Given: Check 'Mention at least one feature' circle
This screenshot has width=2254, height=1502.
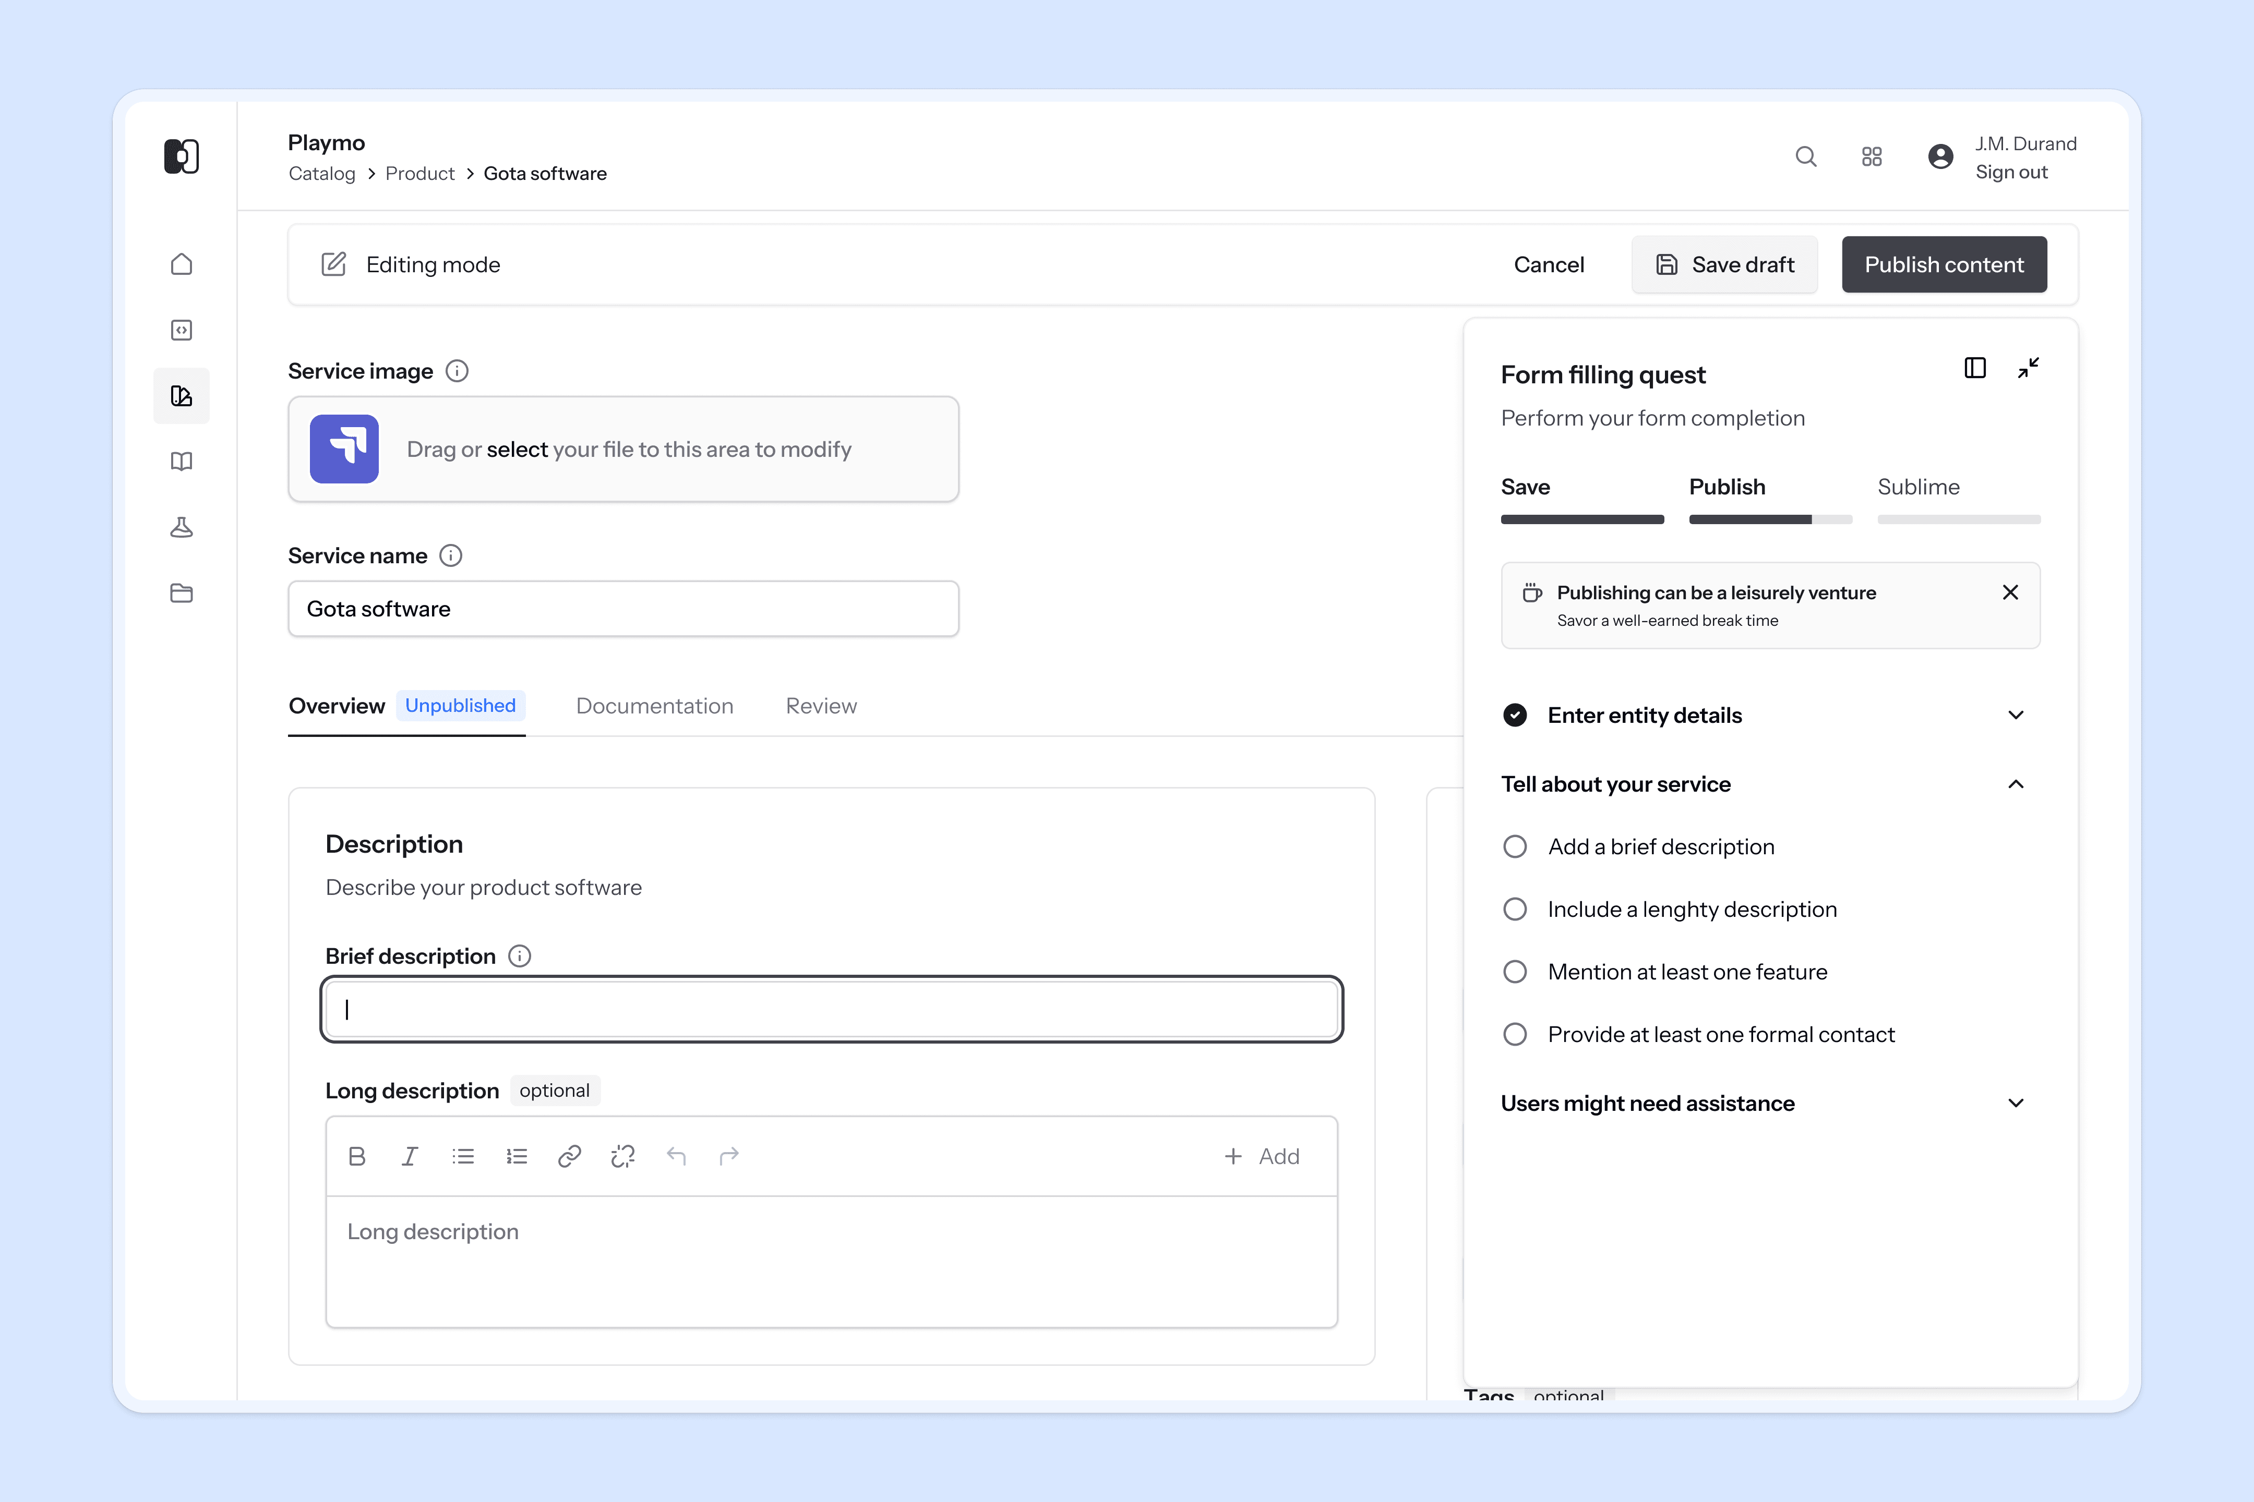Looking at the screenshot, I should pos(1515,972).
